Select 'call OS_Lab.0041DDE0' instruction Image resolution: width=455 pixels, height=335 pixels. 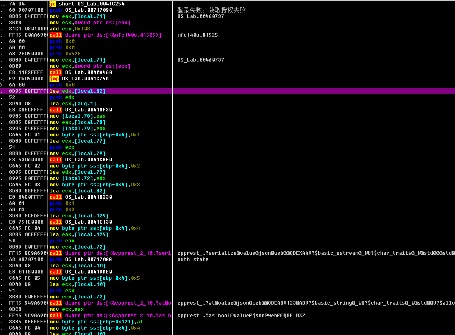81,272
